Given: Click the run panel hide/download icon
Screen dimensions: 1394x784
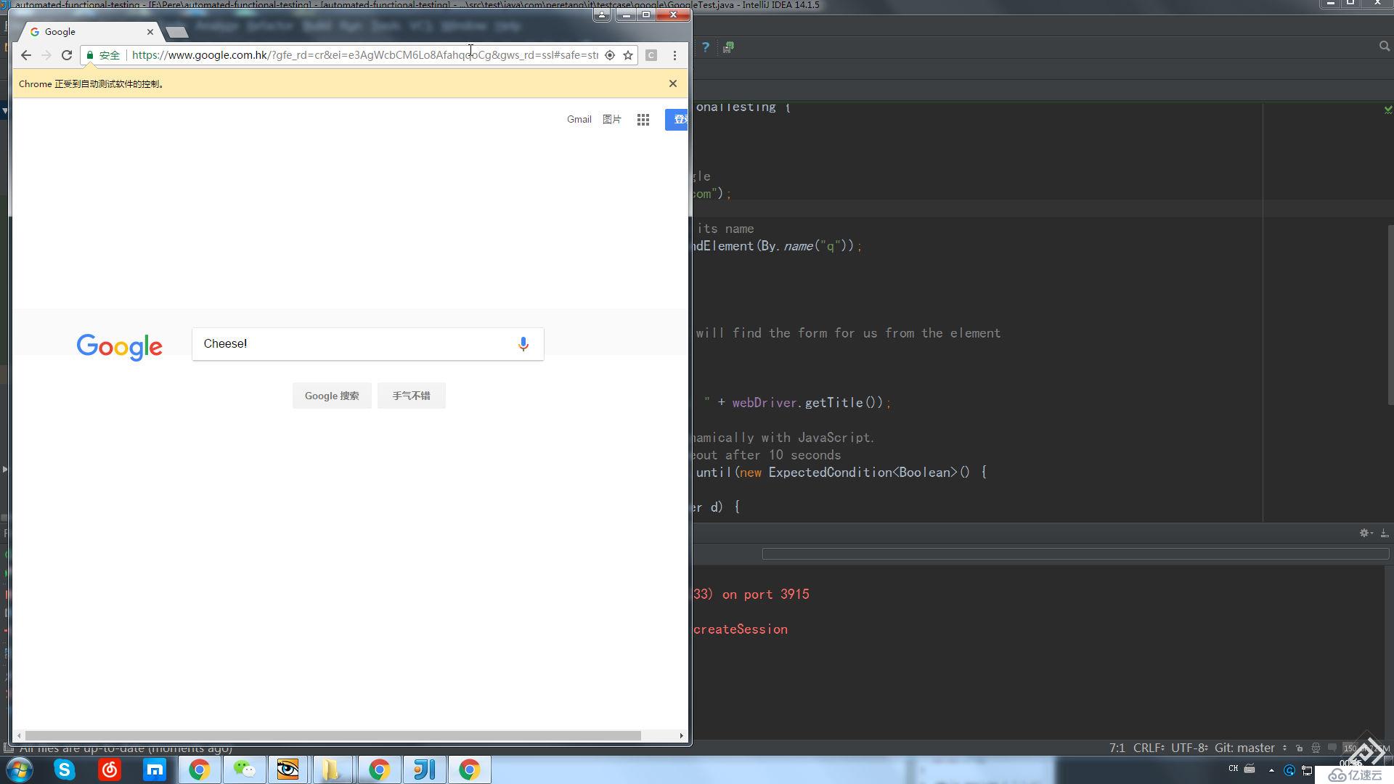Looking at the screenshot, I should coord(1384,533).
